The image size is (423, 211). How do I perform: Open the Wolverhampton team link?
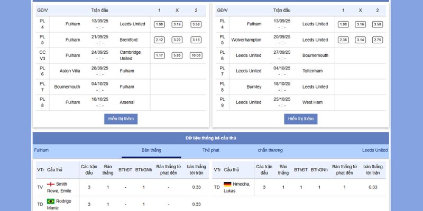coord(246,40)
